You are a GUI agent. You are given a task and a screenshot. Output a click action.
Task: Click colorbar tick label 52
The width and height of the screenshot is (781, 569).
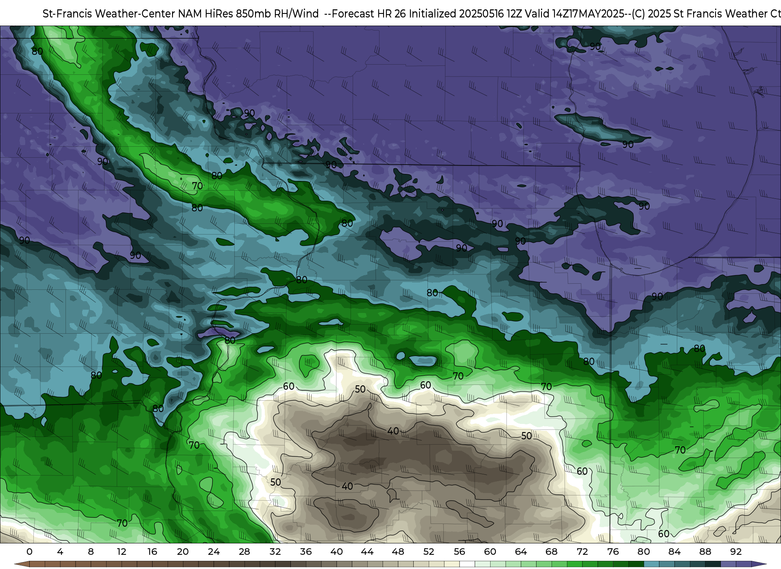pos(429,552)
